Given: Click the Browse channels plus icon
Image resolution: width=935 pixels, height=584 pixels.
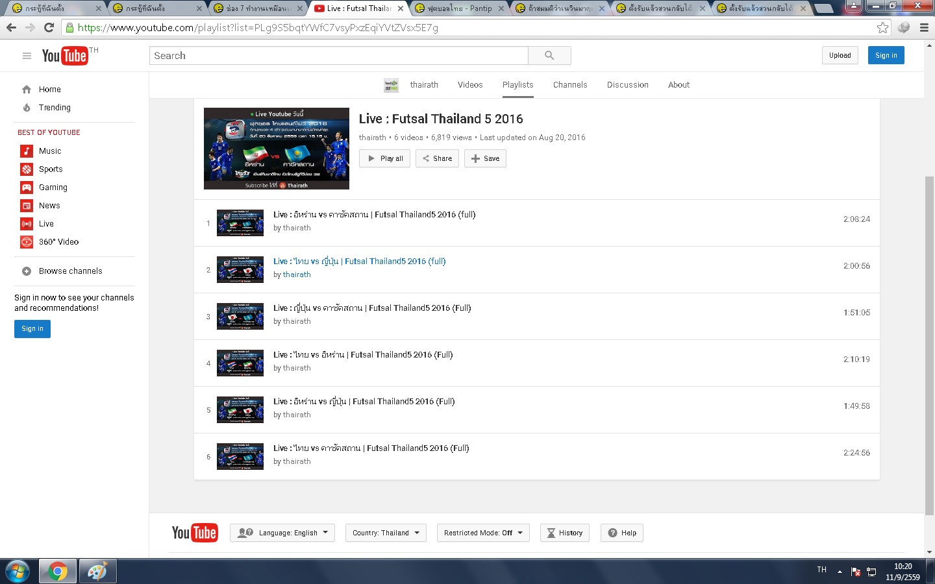Looking at the screenshot, I should click(27, 271).
